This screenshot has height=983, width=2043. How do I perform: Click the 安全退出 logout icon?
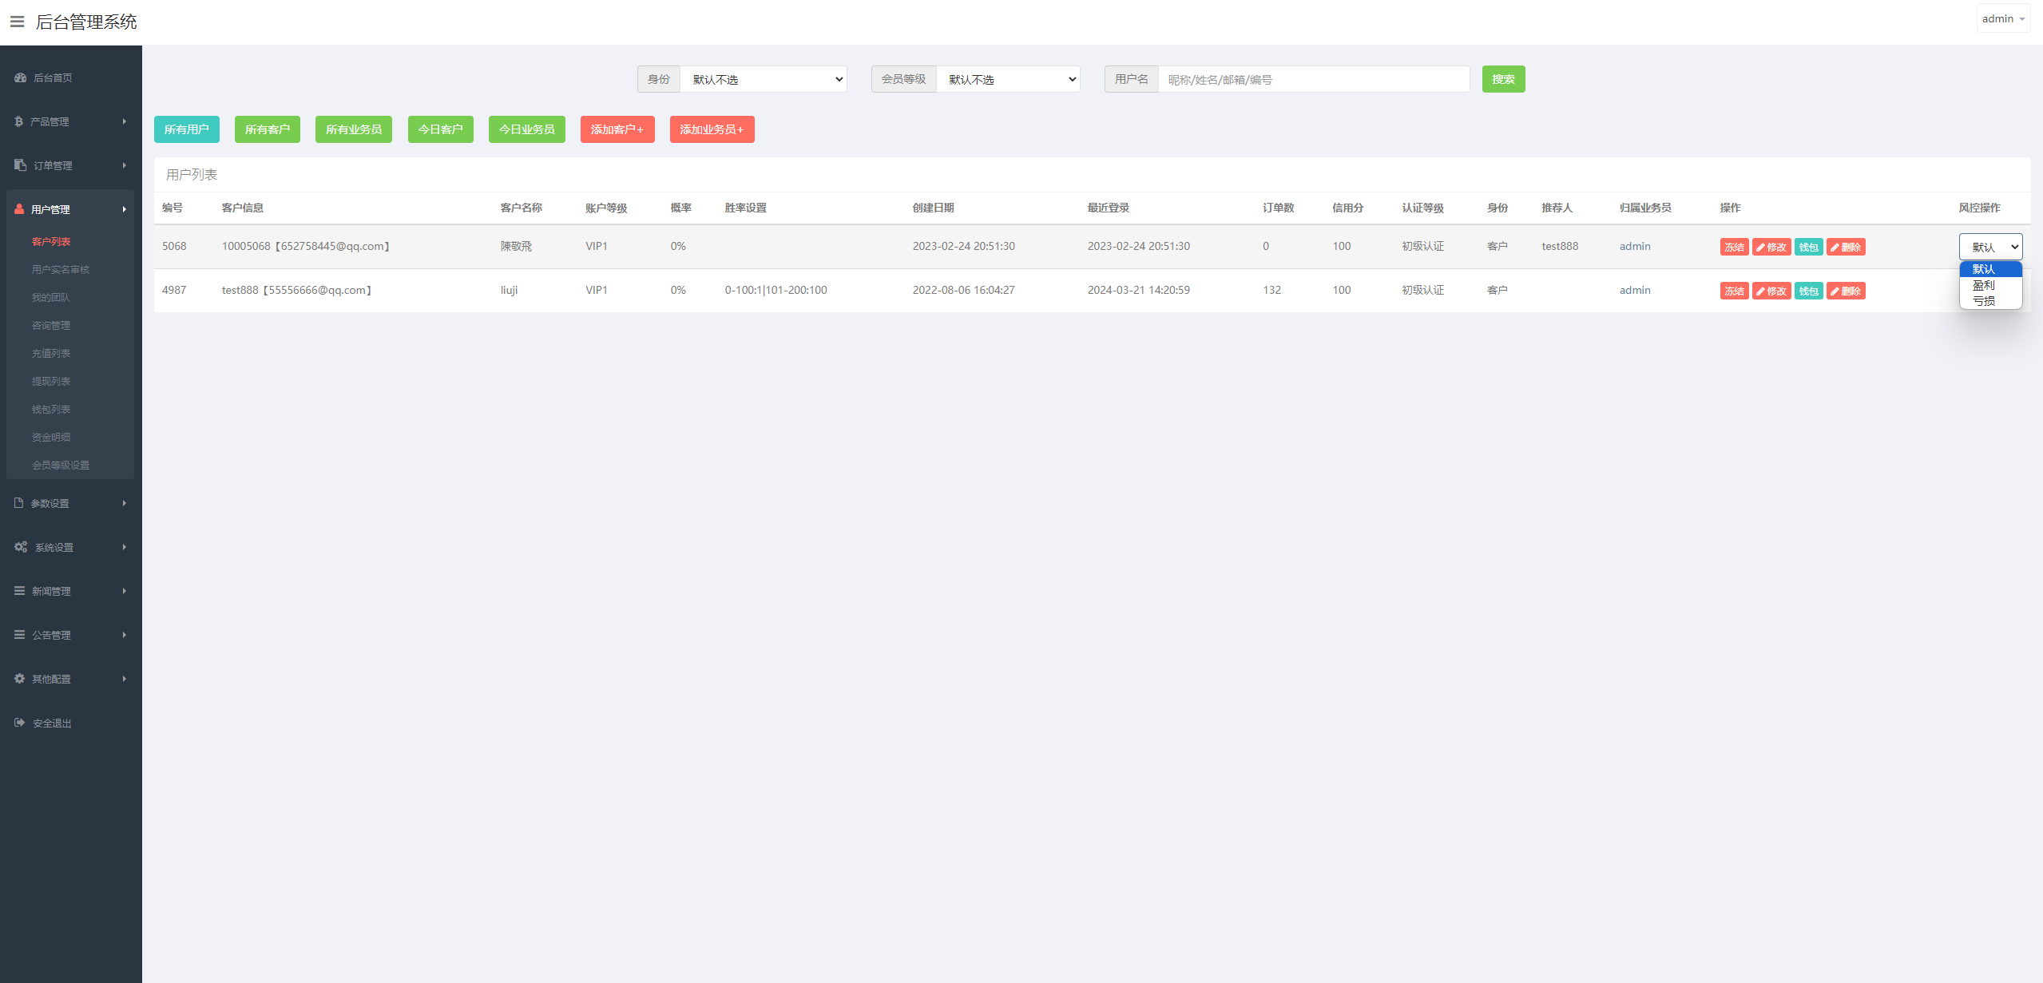coord(20,723)
